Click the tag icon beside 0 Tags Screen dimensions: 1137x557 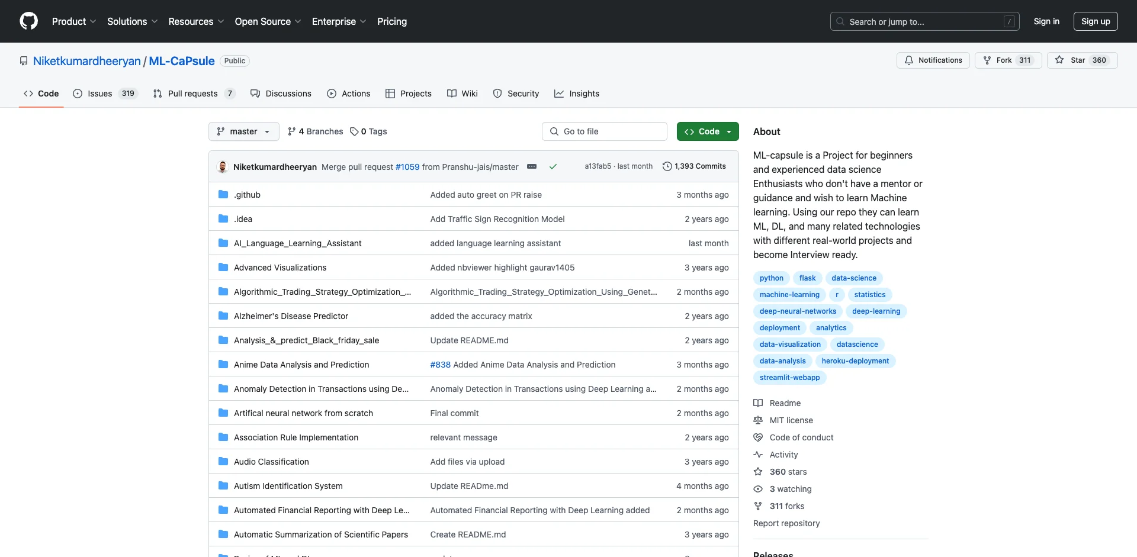coord(354,131)
